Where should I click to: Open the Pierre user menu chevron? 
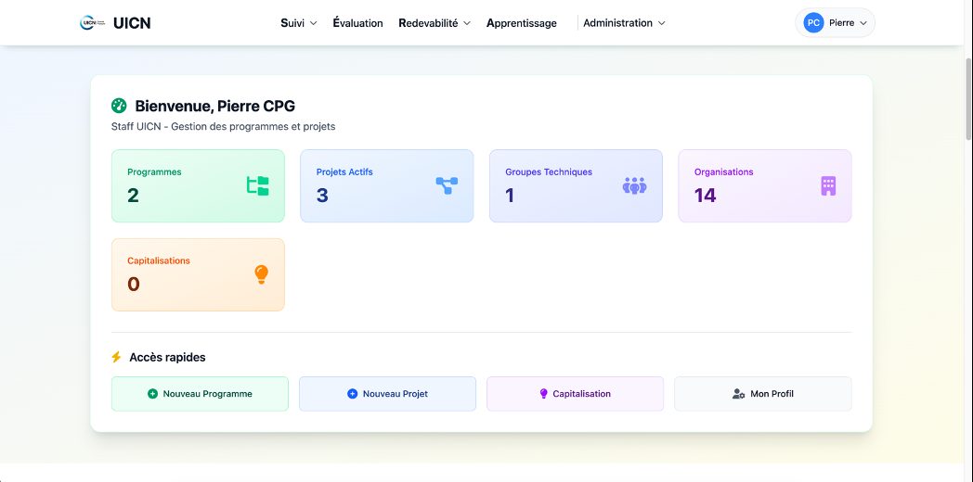(x=863, y=23)
